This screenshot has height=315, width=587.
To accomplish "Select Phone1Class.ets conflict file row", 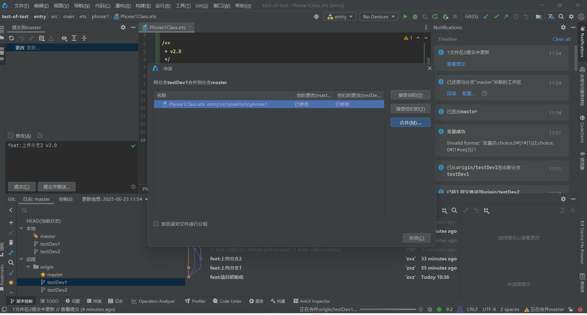I will point(269,104).
